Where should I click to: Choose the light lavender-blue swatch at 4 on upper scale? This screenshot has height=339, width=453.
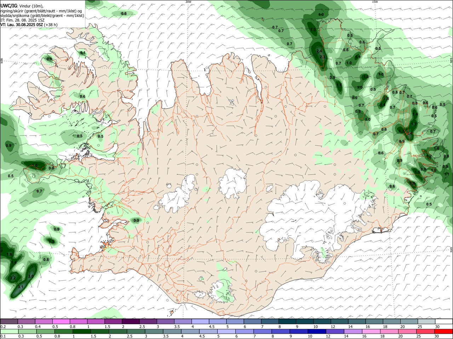pyautogui.click(x=200, y=322)
